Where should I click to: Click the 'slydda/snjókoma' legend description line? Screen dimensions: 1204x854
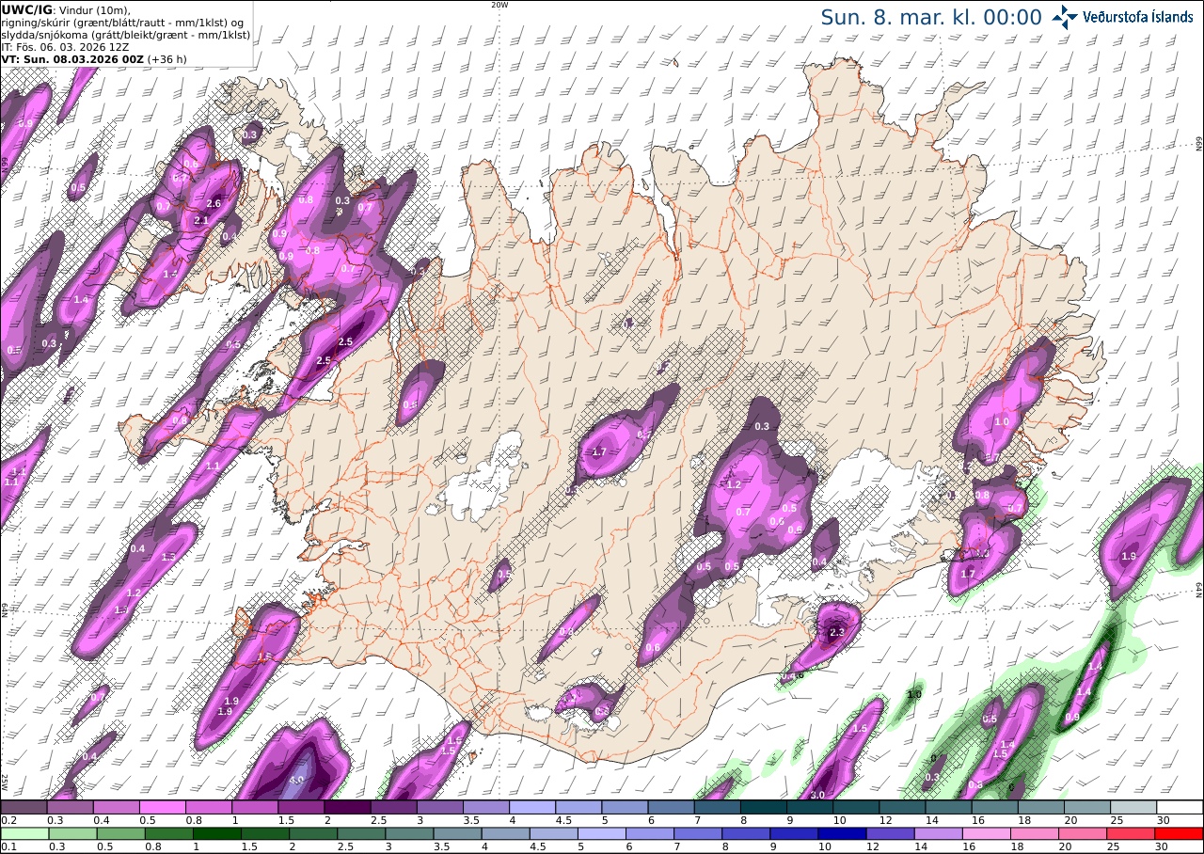[x=125, y=34]
